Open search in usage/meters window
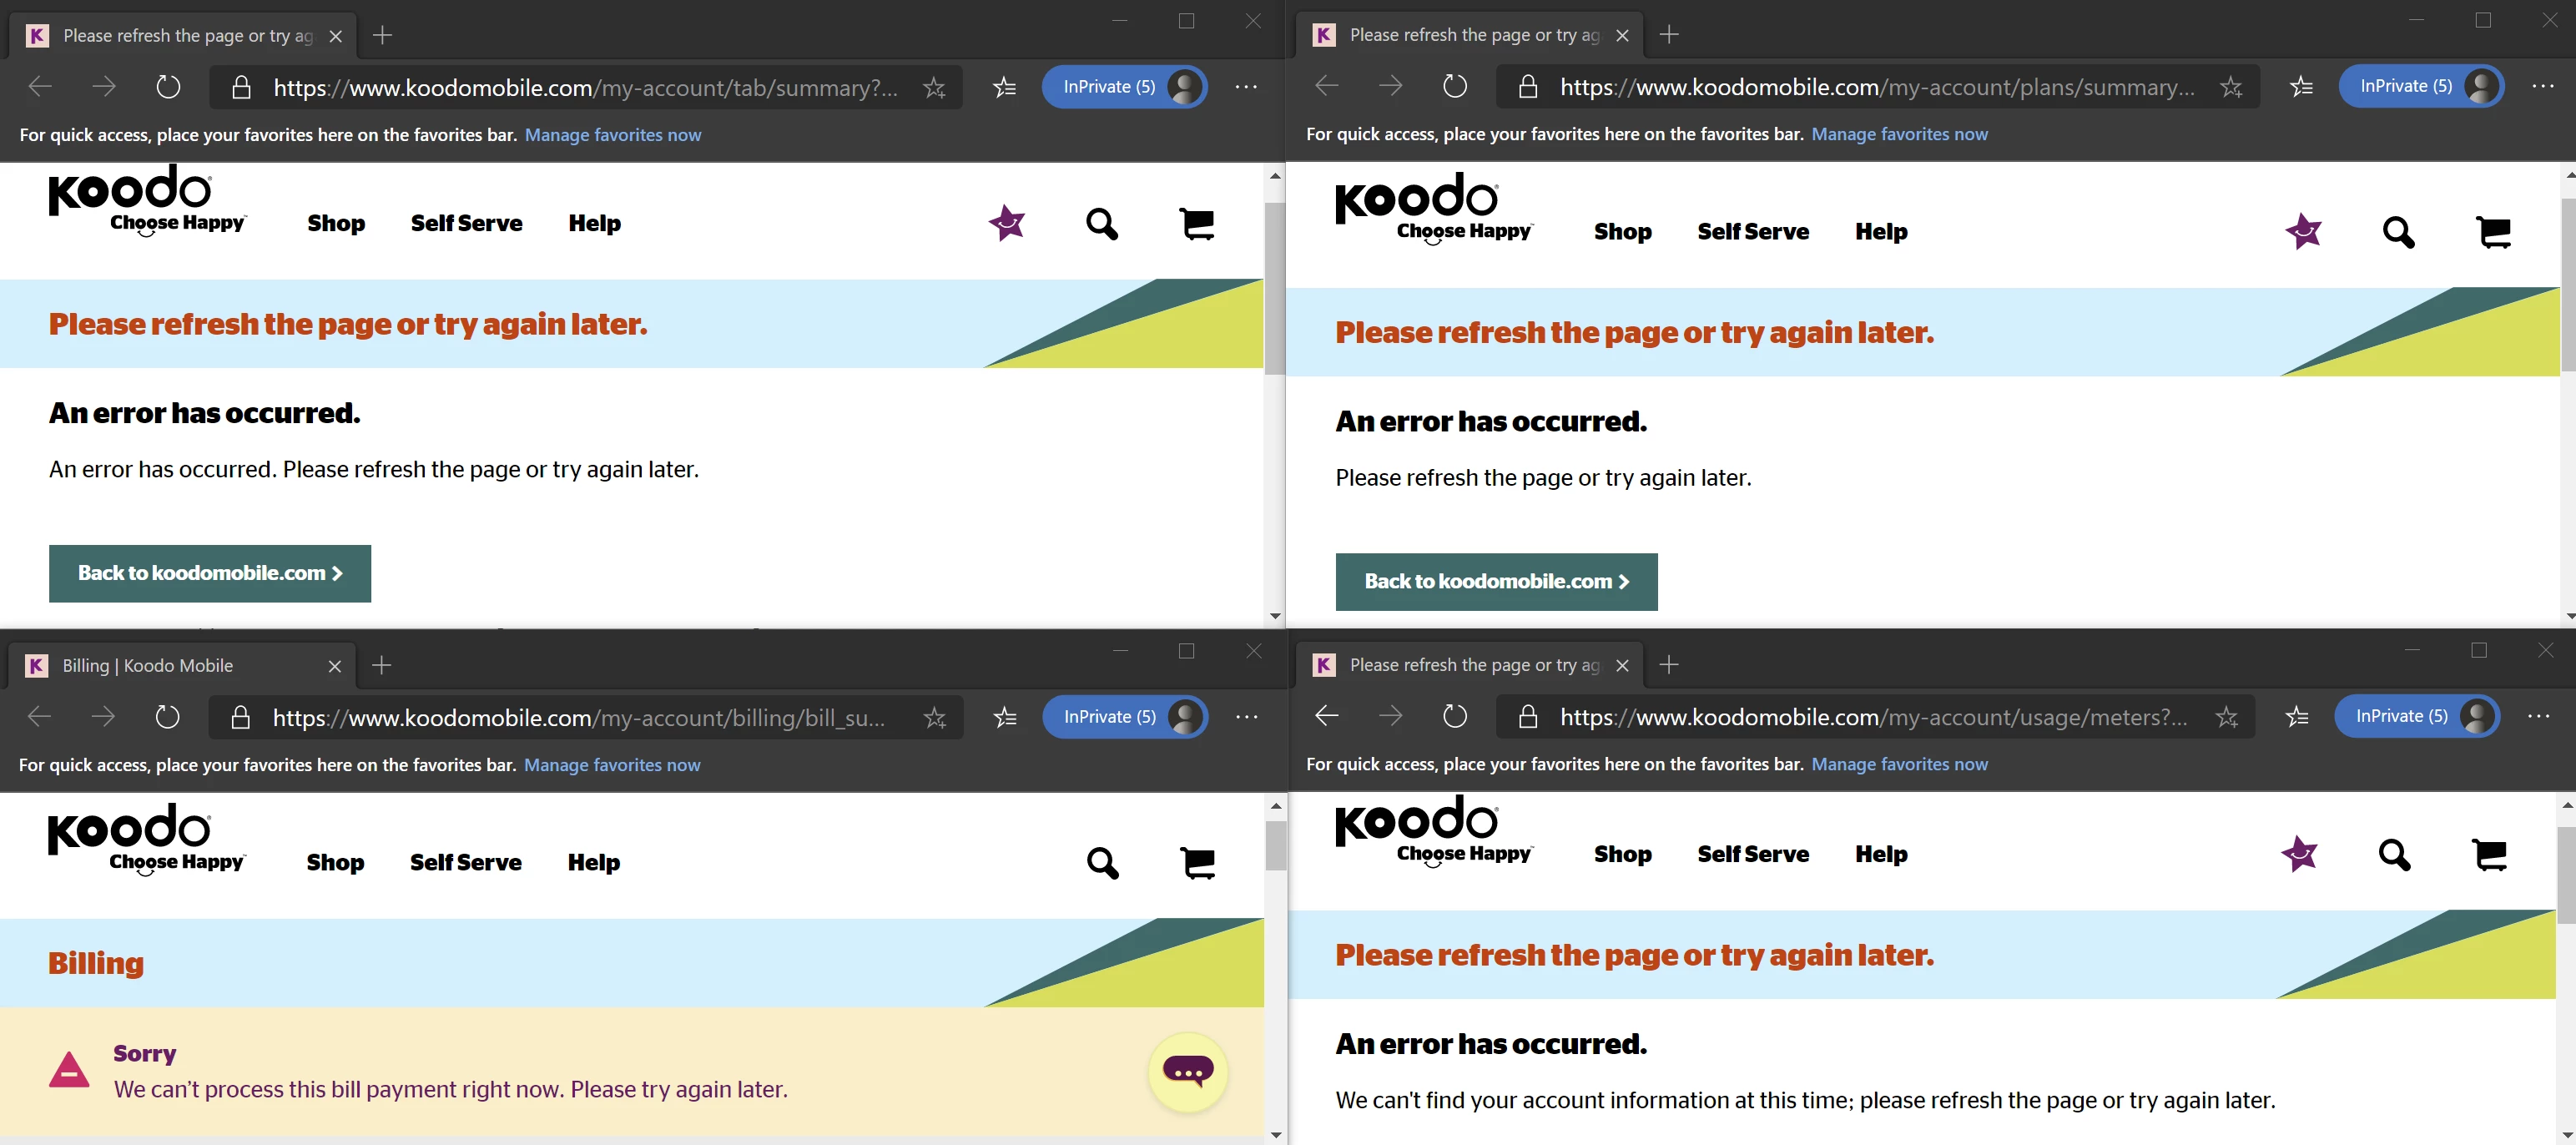 (x=2394, y=854)
